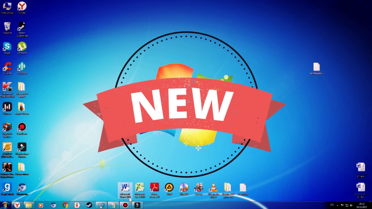The image size is (372, 209).
Task: Open the CCleaner desktop shortcut
Action: (x=7, y=68)
